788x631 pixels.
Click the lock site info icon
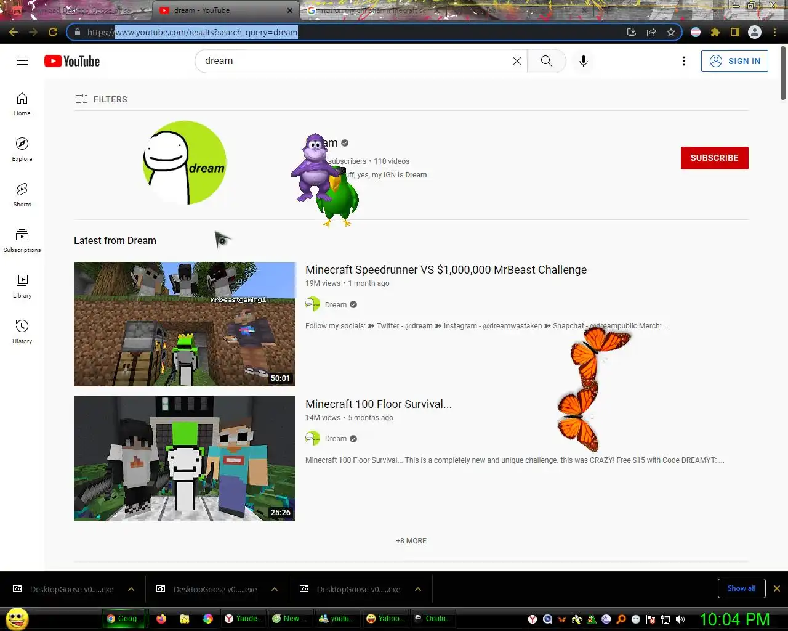pyautogui.click(x=77, y=32)
